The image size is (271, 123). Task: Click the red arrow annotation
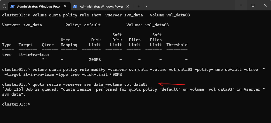(x=172, y=84)
